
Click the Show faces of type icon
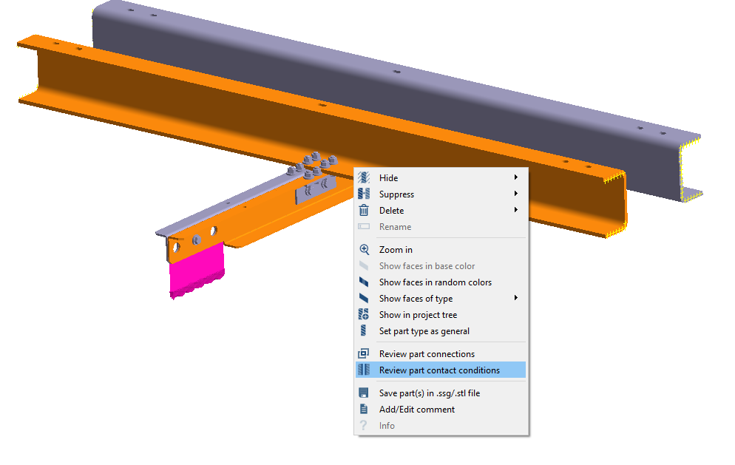[364, 298]
